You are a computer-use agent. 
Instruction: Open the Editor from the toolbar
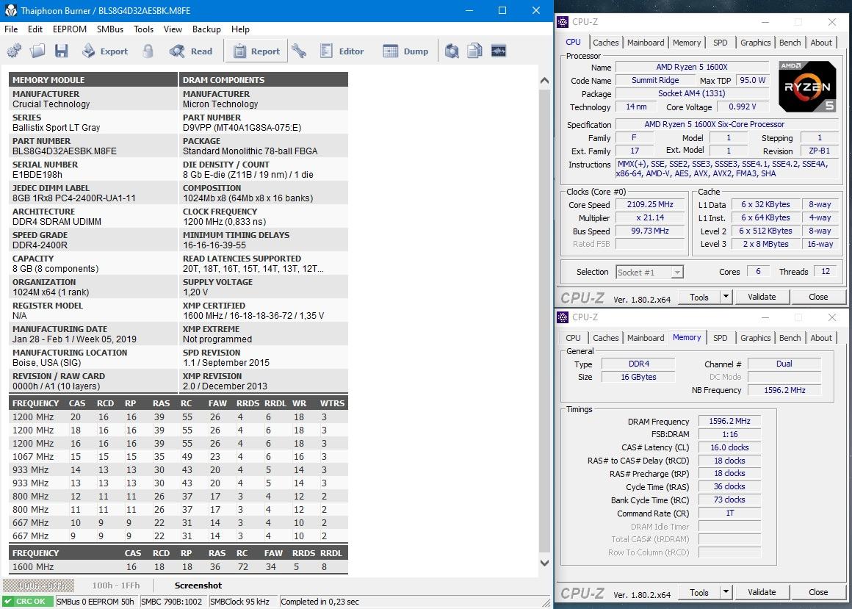[342, 51]
